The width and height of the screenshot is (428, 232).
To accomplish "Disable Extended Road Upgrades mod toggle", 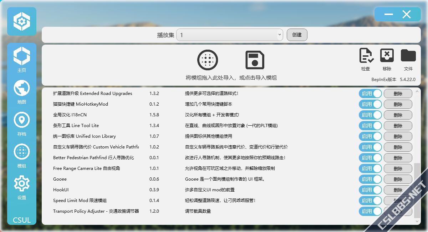I will point(370,94).
